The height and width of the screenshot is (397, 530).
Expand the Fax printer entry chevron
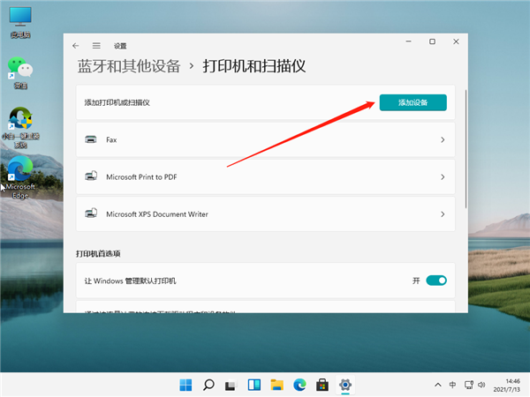(x=442, y=139)
